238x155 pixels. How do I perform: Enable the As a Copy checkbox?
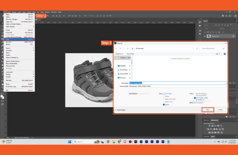point(164,93)
